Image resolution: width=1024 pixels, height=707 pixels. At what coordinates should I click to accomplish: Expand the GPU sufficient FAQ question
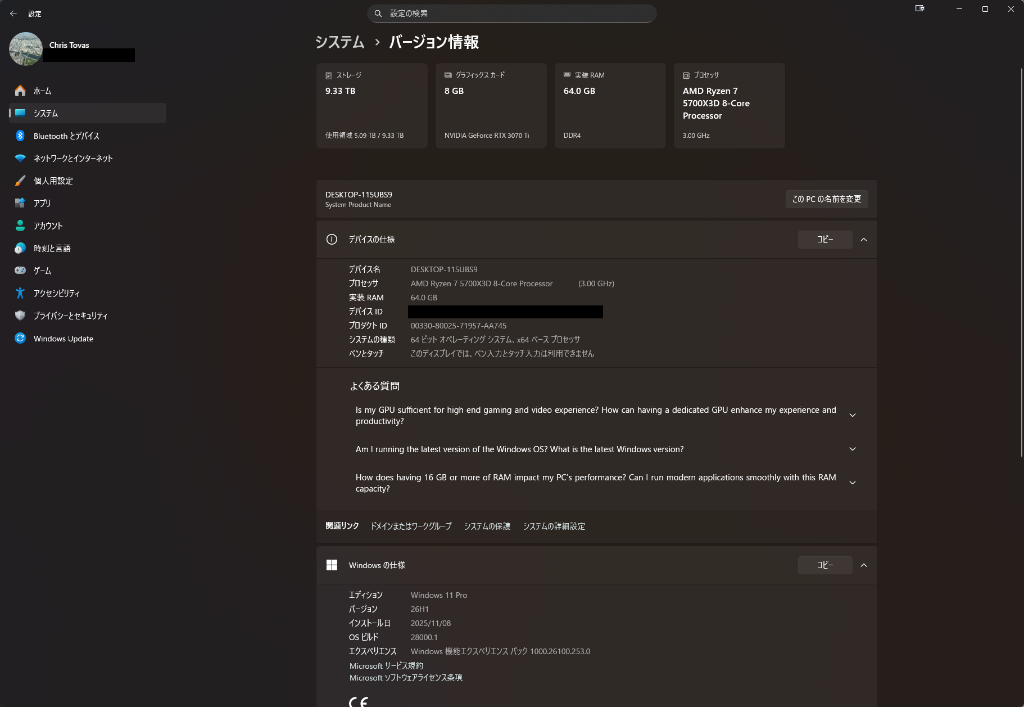pos(853,416)
